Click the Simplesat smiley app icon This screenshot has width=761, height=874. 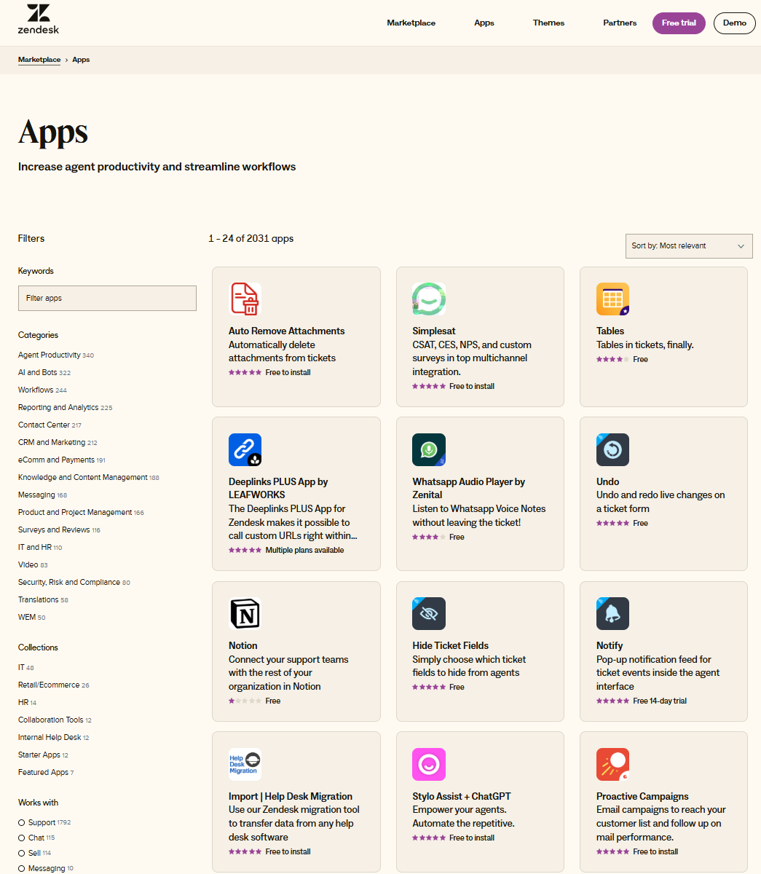(x=428, y=299)
